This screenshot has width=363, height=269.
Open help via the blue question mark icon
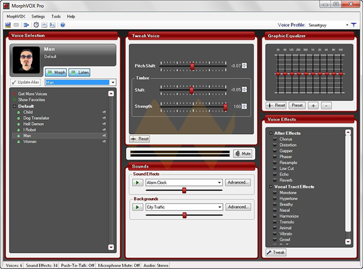tap(63, 25)
